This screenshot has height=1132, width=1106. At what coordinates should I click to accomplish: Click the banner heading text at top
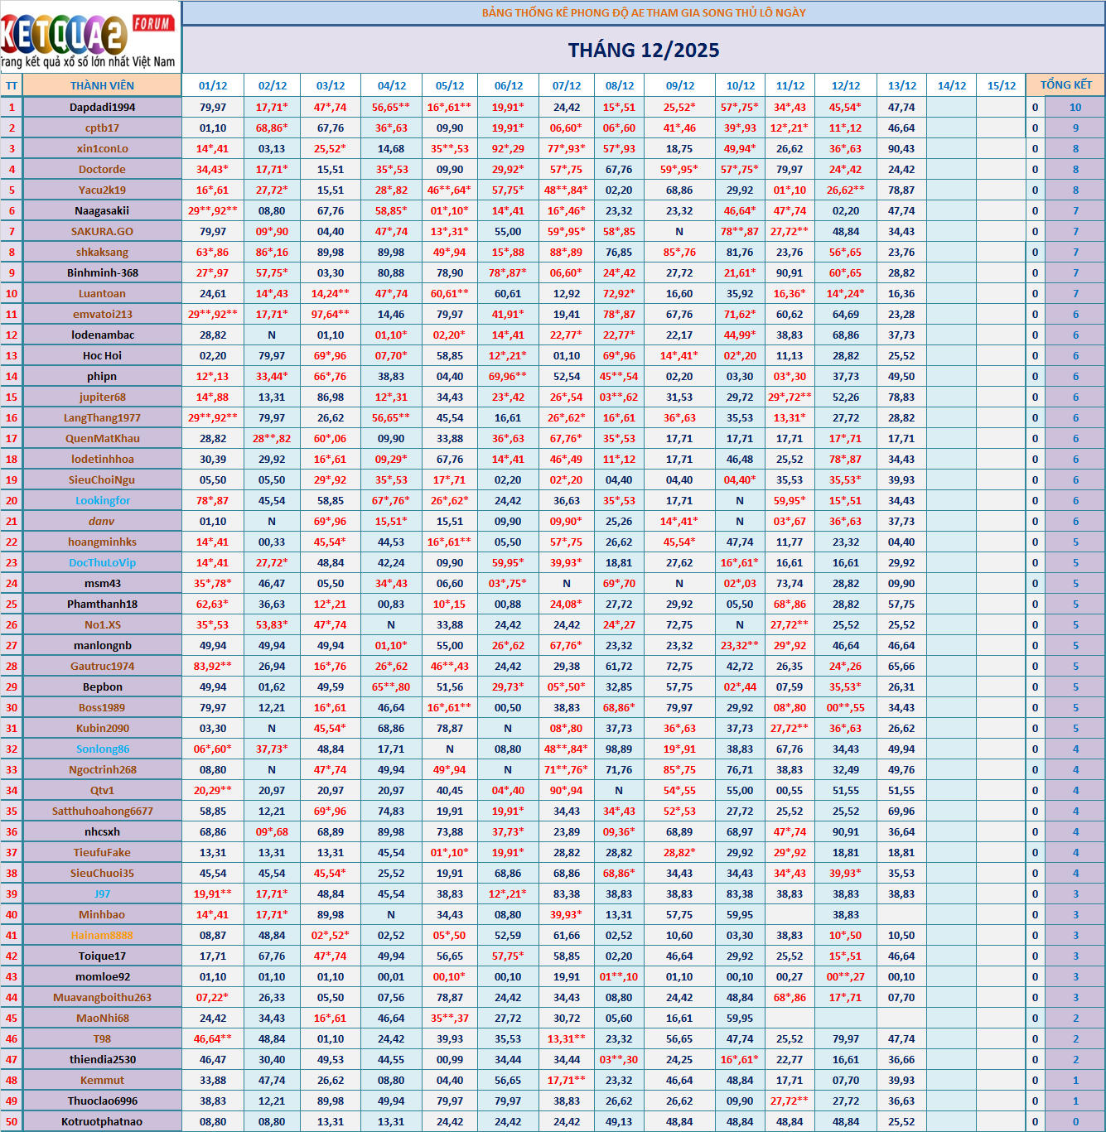(644, 12)
